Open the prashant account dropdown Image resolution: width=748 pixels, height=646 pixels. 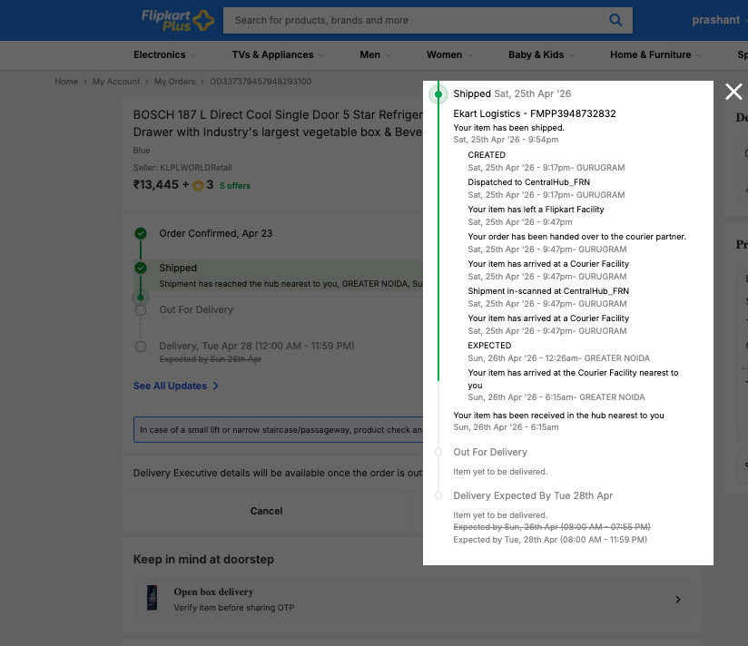point(718,20)
